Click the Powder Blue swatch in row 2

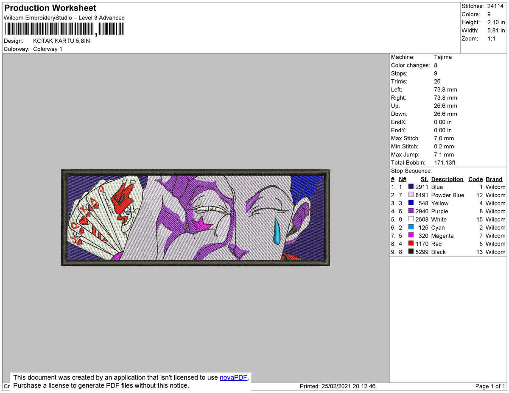point(410,195)
